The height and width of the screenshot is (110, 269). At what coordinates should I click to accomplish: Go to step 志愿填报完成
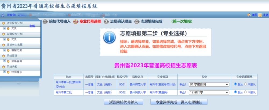pos(151,22)
